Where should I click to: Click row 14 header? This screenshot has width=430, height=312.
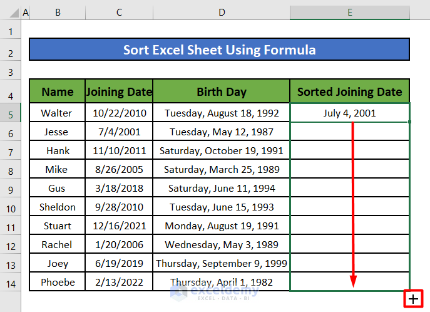coord(11,283)
